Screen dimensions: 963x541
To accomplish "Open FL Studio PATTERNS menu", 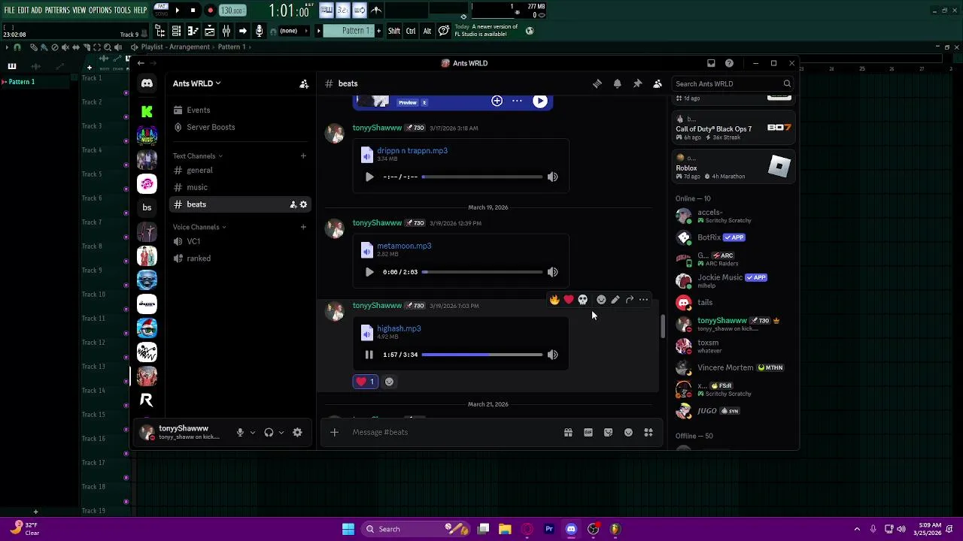I will [x=57, y=11].
